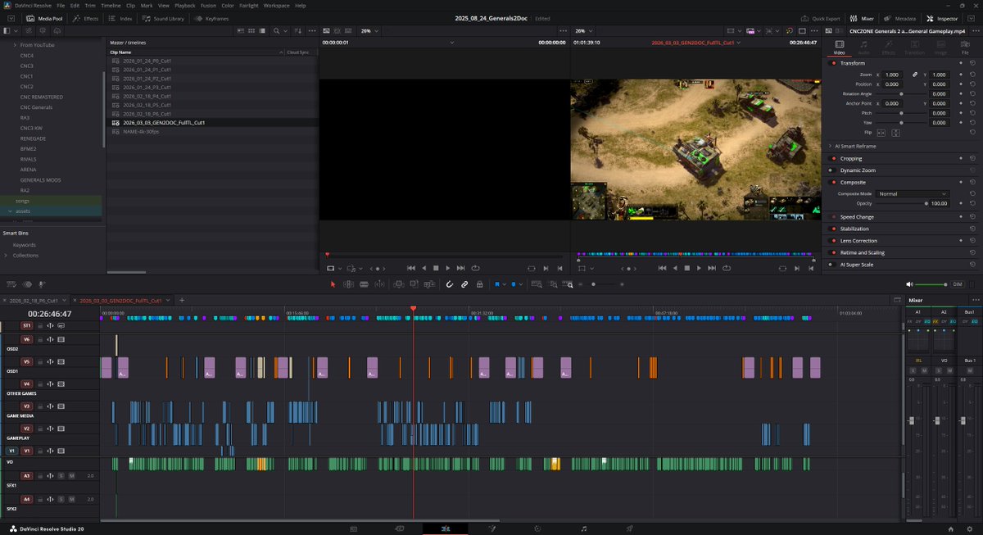Click the Flag marker icon
The image size is (983, 535).
[496, 284]
